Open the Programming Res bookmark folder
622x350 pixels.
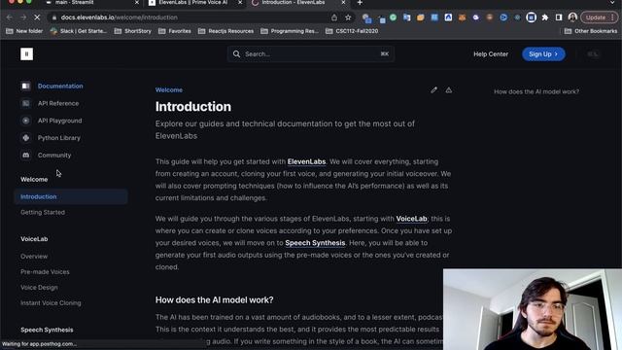[x=290, y=31]
